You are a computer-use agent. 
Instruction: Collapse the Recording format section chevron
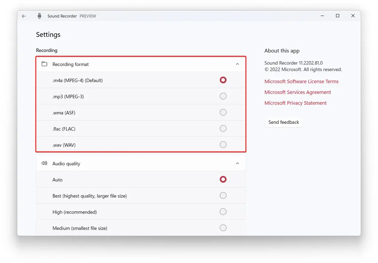click(x=237, y=64)
